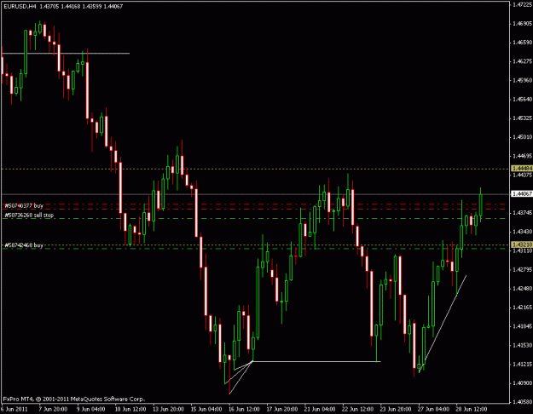
Task: Click the 10 Jun 12:00 time label
Action: (x=130, y=409)
